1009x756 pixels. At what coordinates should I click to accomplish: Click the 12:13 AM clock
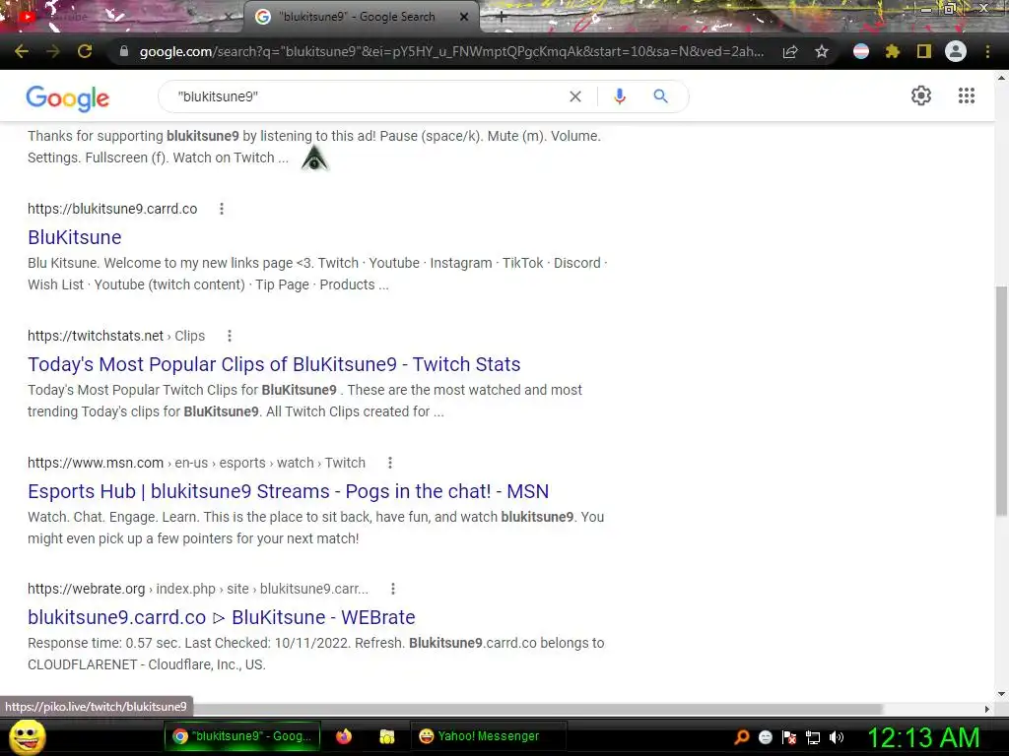click(x=923, y=737)
